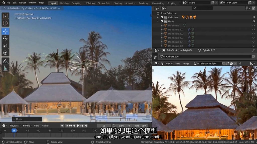257x144 pixels.
Task: Switch to the Scripting workspace tab
Action: click(x=172, y=3)
